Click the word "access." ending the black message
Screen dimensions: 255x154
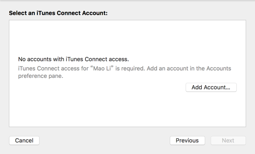coord(119,59)
